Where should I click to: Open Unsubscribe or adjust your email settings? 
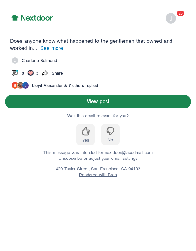click(x=98, y=159)
